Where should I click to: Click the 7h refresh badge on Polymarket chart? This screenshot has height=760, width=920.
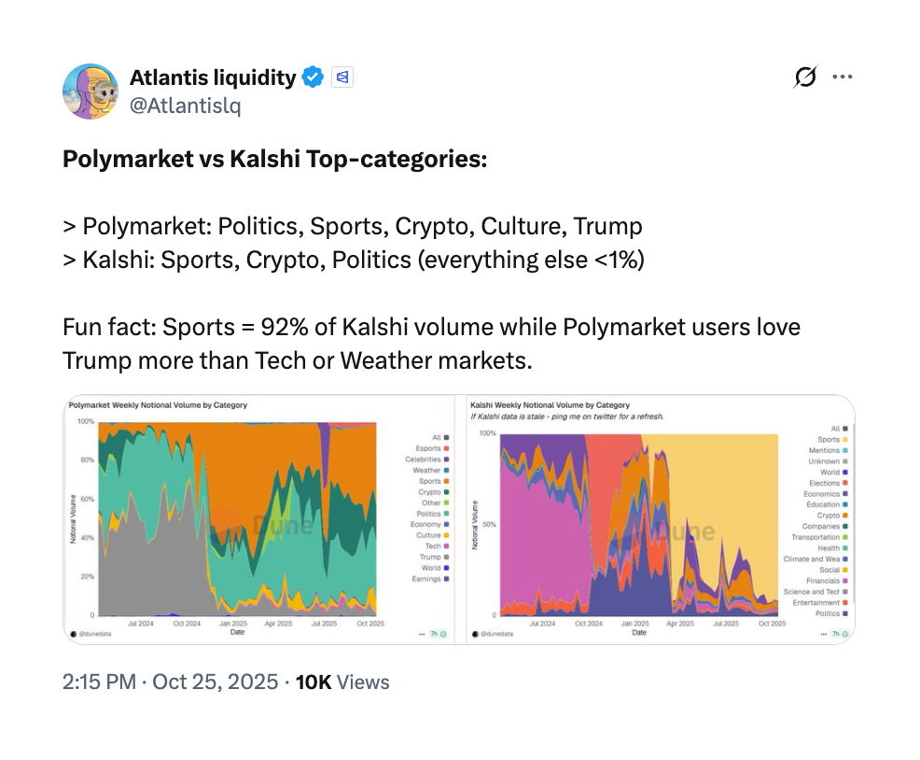pyautogui.click(x=439, y=634)
